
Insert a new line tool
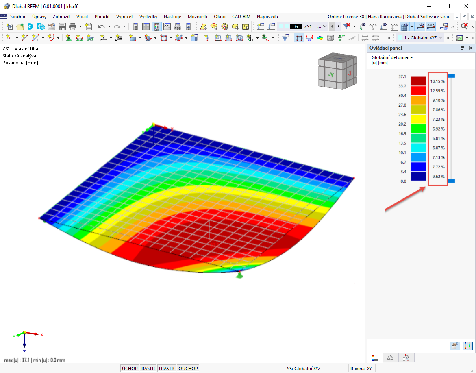coord(24,38)
